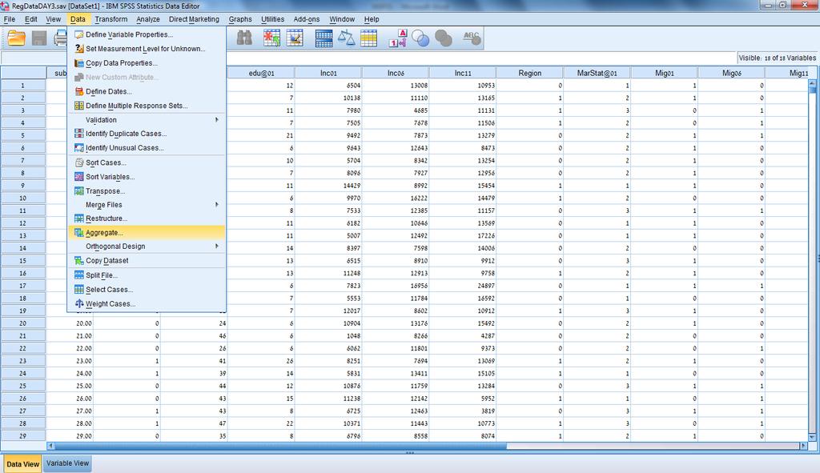Open the Window menu
820x473 pixels.
(342, 19)
